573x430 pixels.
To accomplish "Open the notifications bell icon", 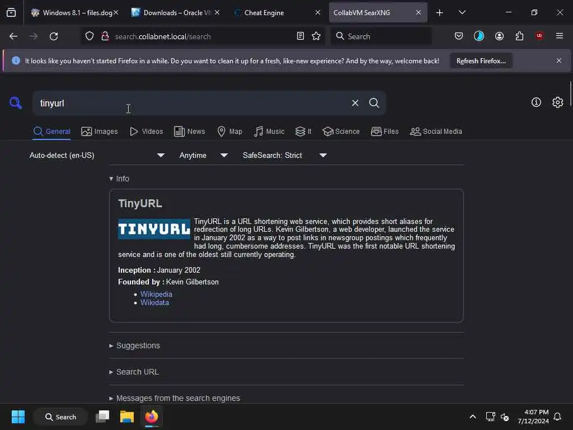I will coord(557,417).
